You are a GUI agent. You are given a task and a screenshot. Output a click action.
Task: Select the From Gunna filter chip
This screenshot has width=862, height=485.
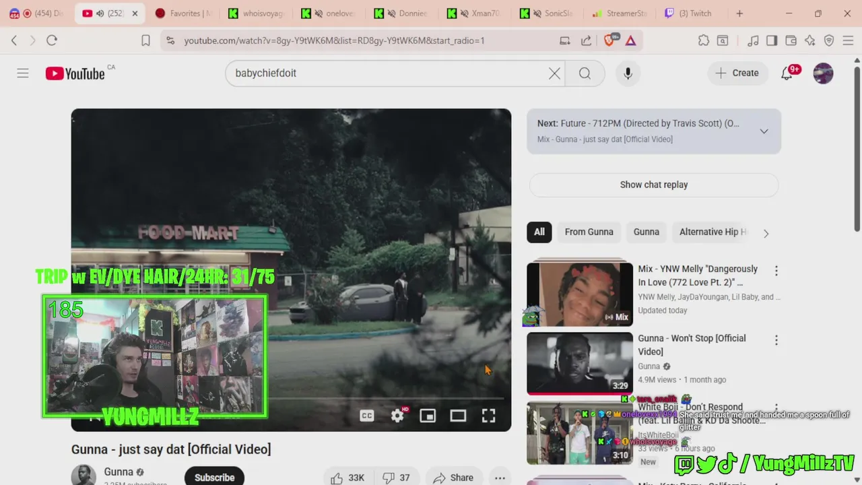point(589,232)
